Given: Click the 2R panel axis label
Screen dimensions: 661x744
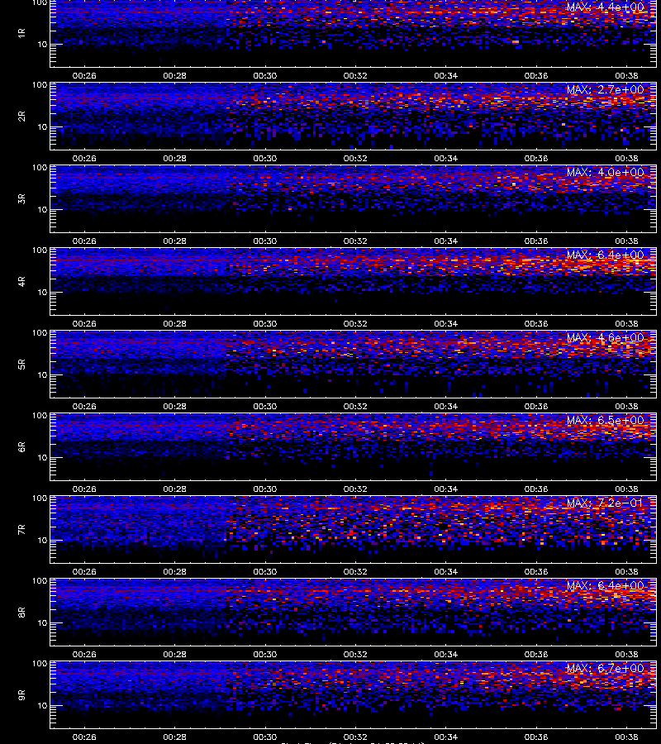Looking at the screenshot, I should point(21,117).
